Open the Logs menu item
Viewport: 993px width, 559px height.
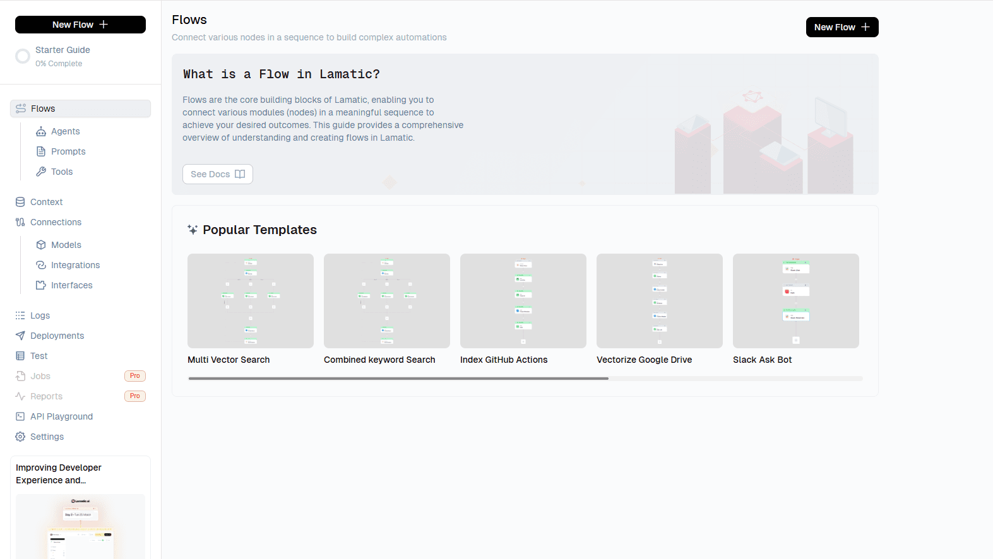40,315
